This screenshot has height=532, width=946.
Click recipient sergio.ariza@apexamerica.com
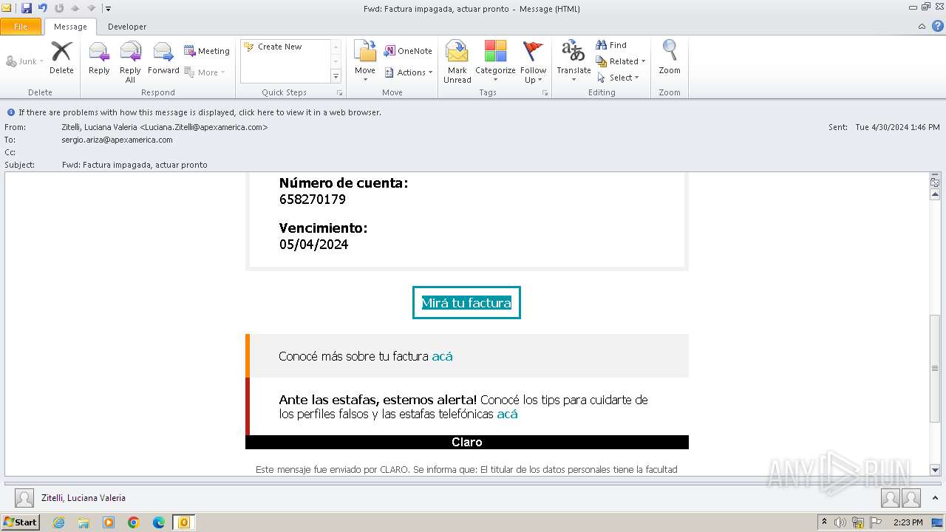117,140
